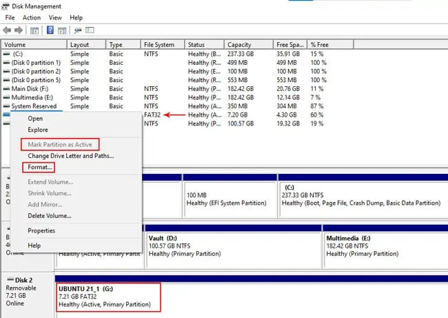Click the 350 MB capacity cell
The height and width of the screenshot is (318, 448).
(237, 106)
